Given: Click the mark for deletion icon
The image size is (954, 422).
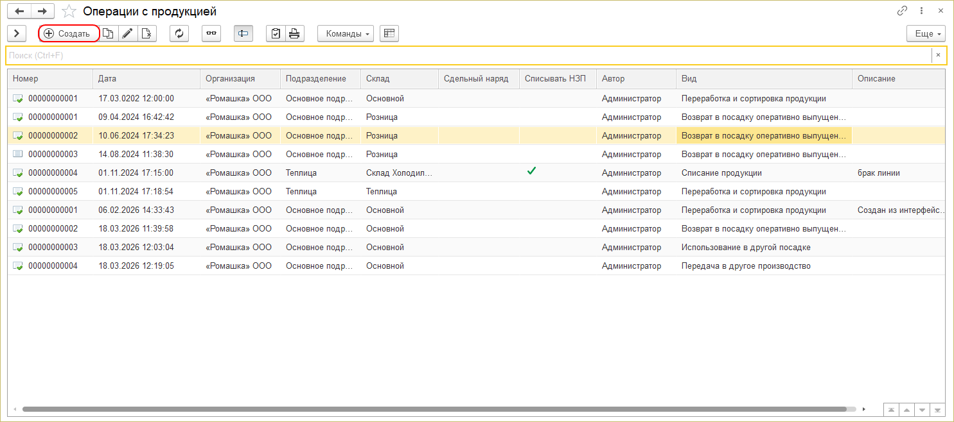Looking at the screenshot, I should coord(147,34).
